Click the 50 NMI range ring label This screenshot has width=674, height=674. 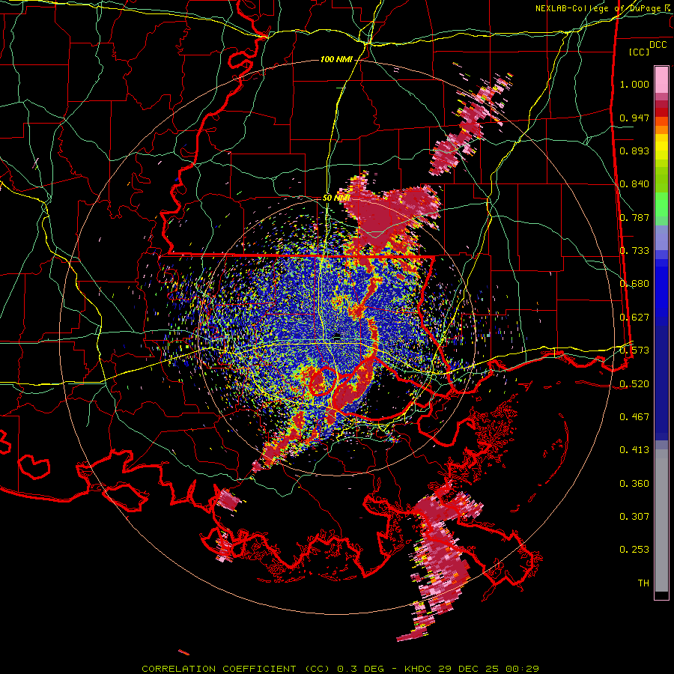click(x=336, y=198)
